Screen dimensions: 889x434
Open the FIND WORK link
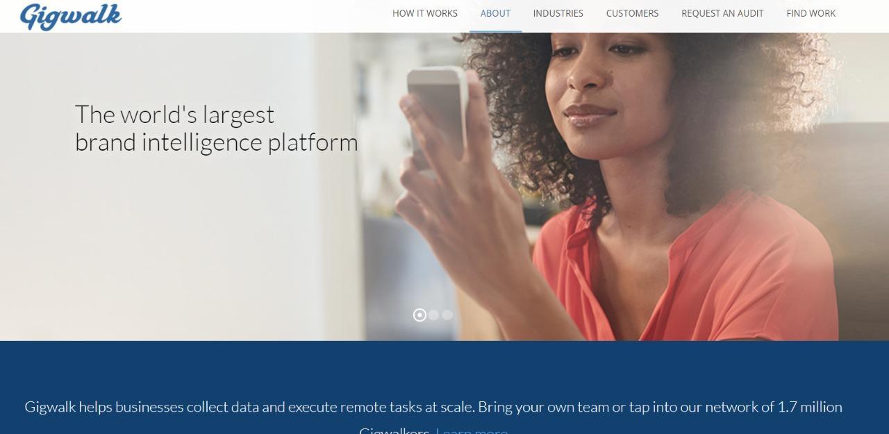click(811, 13)
